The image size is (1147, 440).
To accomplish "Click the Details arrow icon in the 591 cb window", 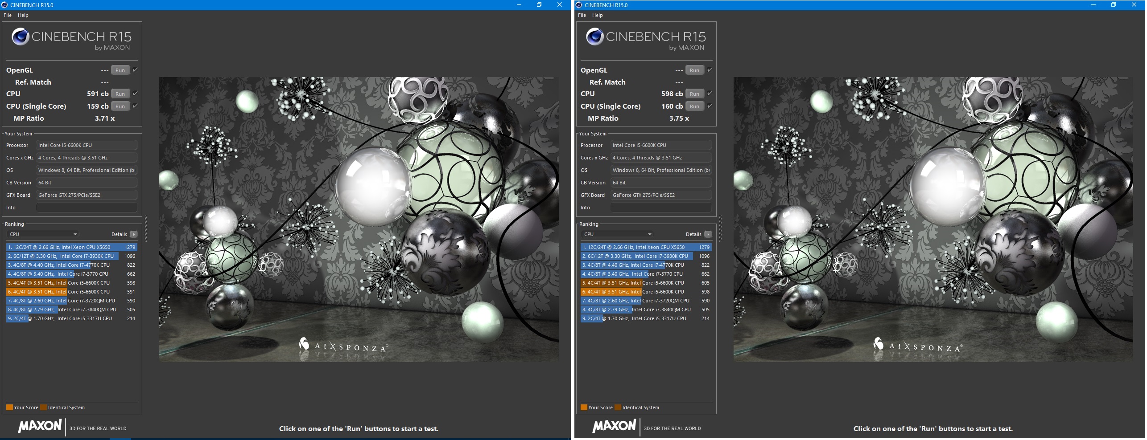I will tap(134, 234).
